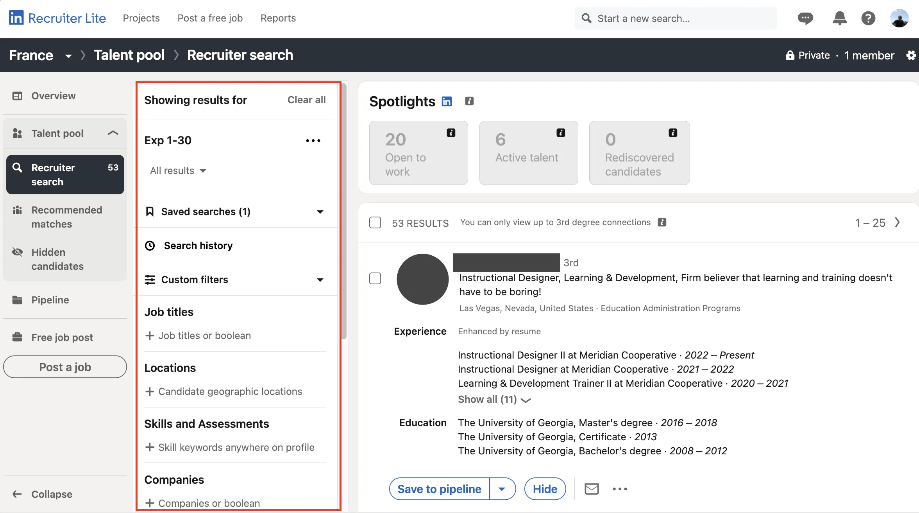Viewport: 919px width, 513px height.
Task: Open the messaging inbox icon
Action: [806, 18]
